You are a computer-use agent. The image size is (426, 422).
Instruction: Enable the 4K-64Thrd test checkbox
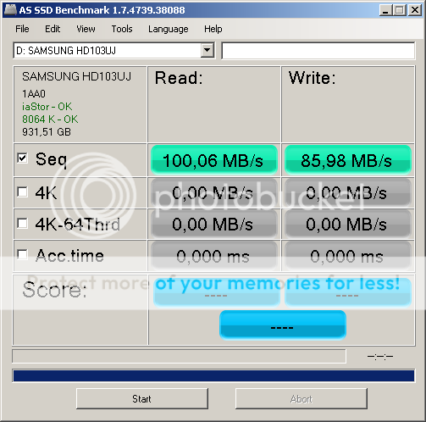[22, 224]
